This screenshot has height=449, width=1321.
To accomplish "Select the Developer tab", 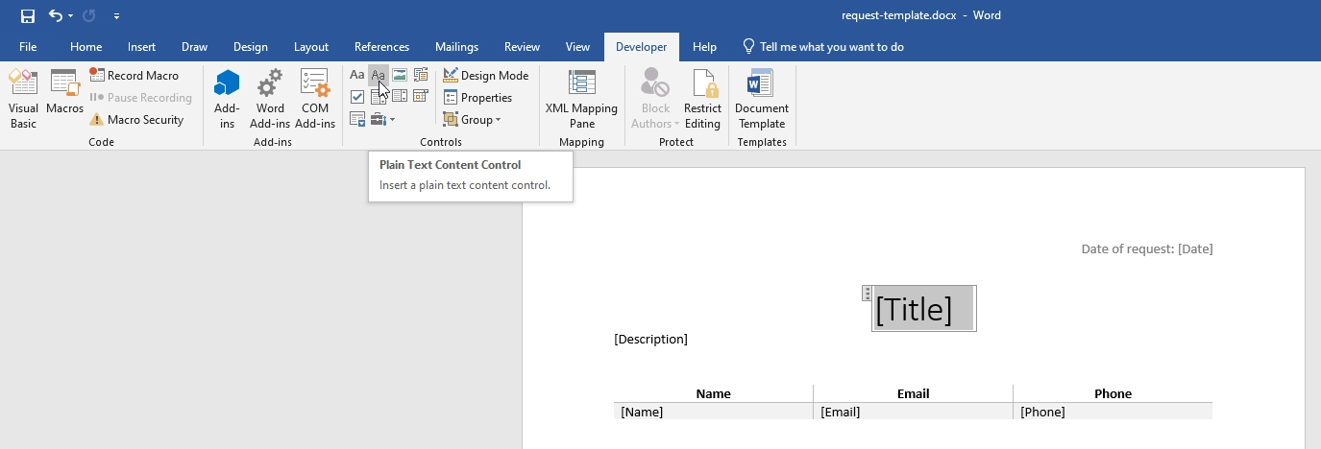I will tap(641, 47).
